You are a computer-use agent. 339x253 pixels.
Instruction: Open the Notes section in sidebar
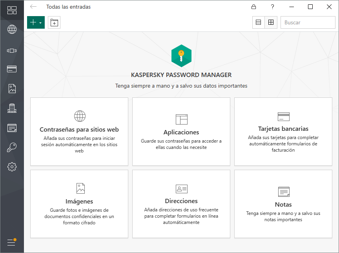[12, 128]
